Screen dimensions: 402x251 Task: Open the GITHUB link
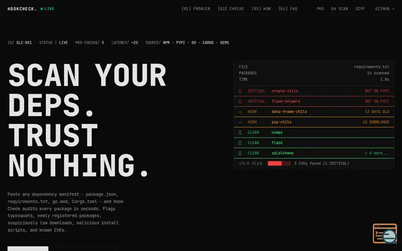tap(384, 9)
